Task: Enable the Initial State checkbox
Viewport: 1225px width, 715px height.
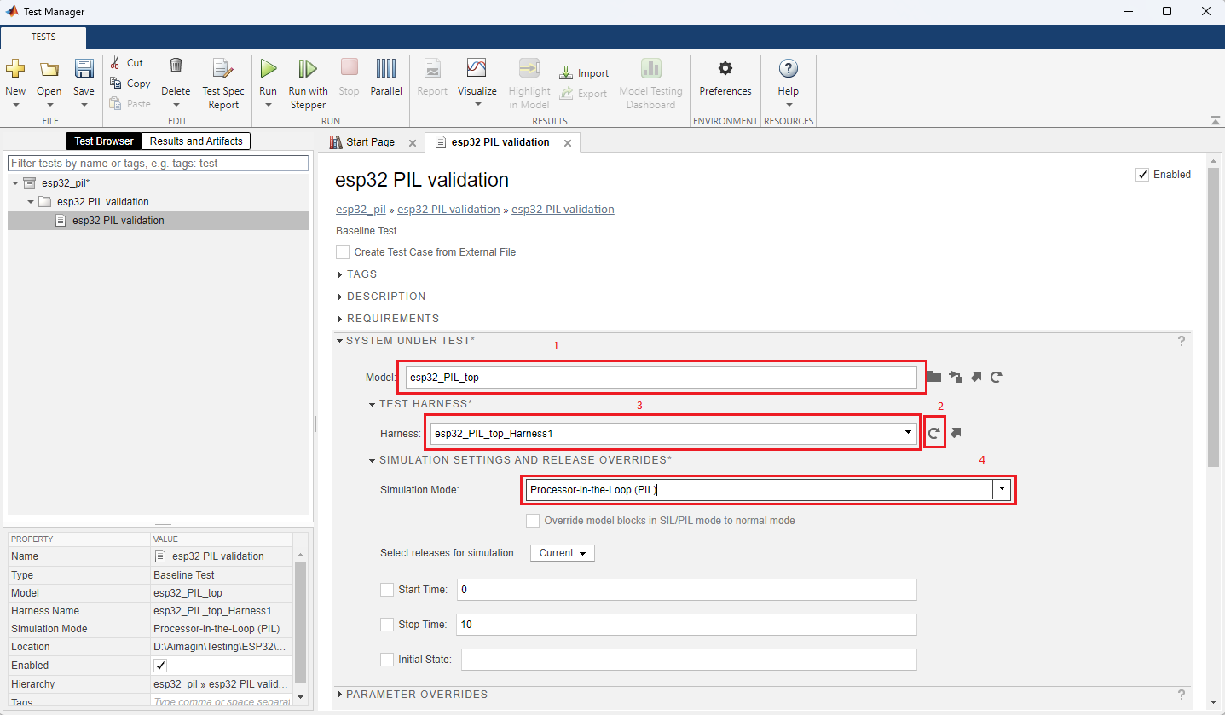Action: point(387,660)
